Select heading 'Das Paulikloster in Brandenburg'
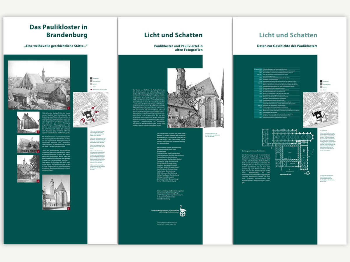 pyautogui.click(x=58, y=31)
